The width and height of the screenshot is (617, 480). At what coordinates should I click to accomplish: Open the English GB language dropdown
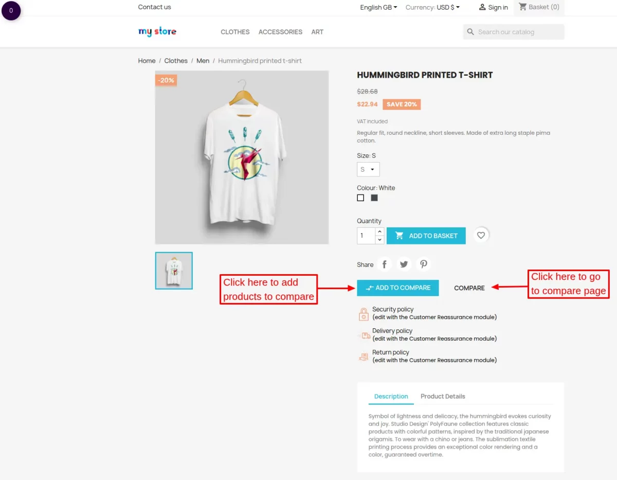coord(378,8)
